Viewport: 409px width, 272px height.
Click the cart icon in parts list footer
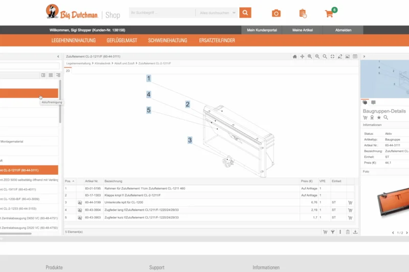point(325,232)
